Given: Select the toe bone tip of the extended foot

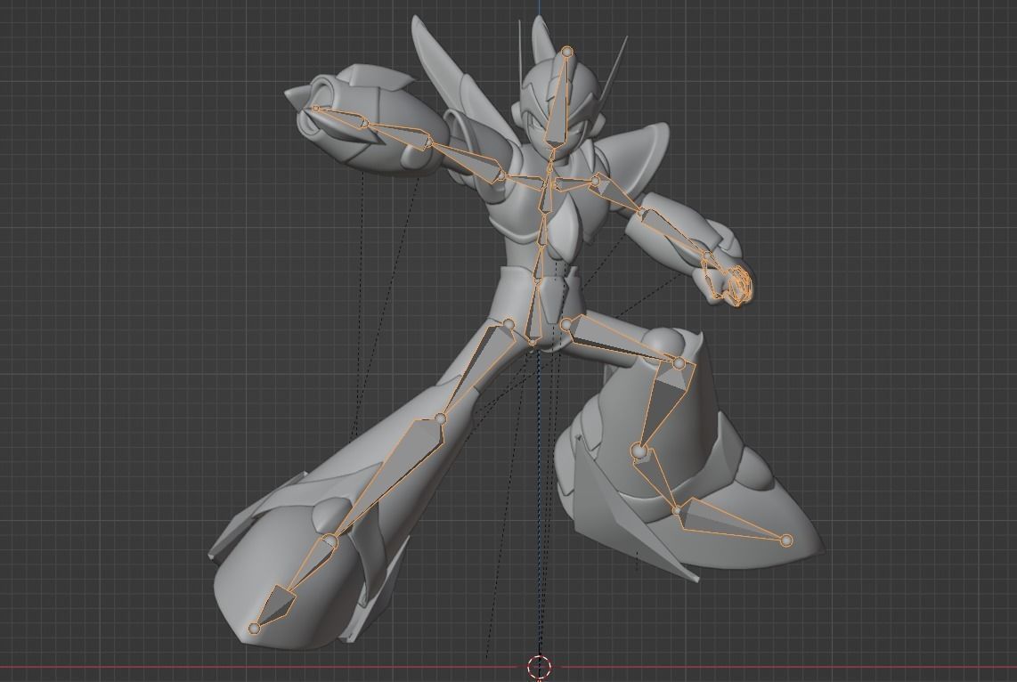Looking at the screenshot, I should 255,629.
